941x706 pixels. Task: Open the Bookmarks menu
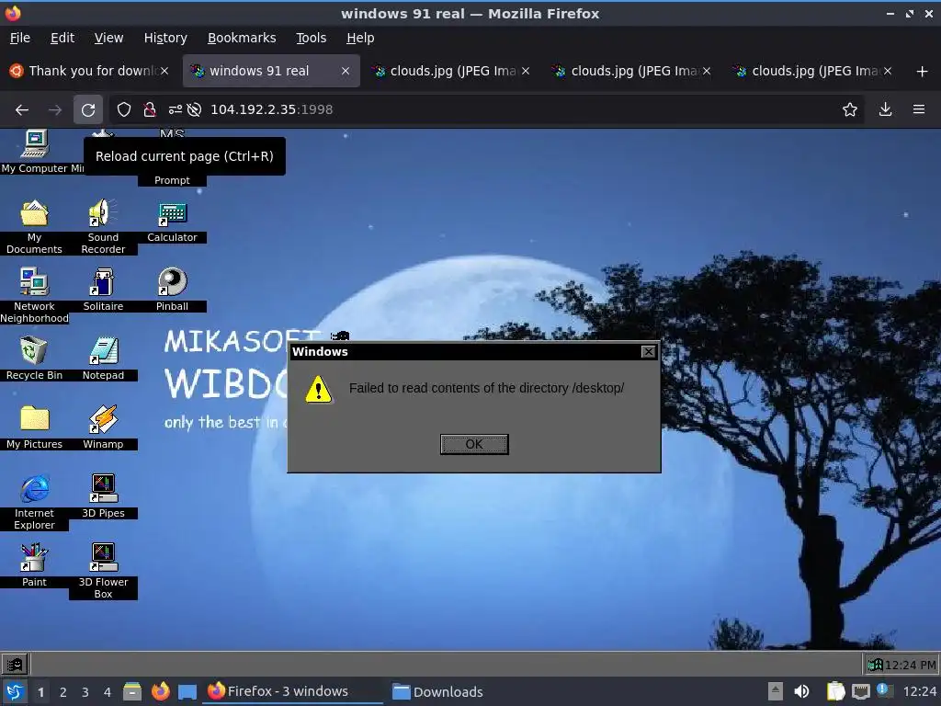242,38
